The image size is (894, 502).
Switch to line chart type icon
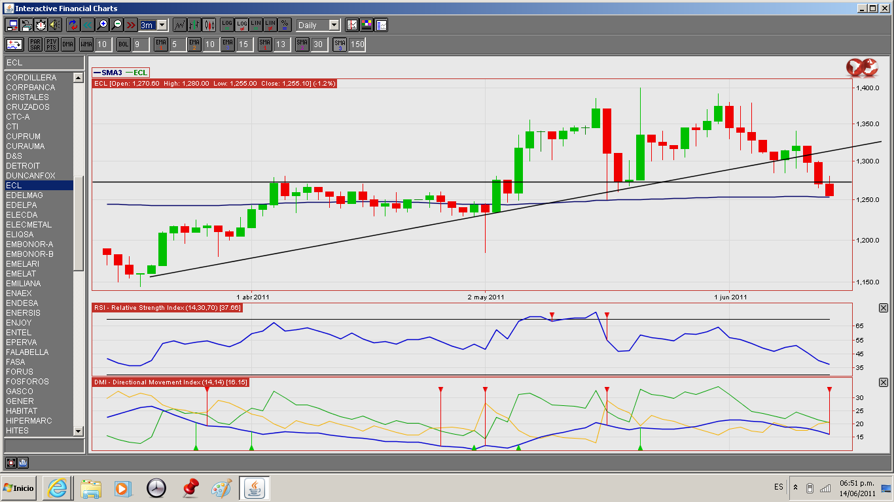(179, 25)
